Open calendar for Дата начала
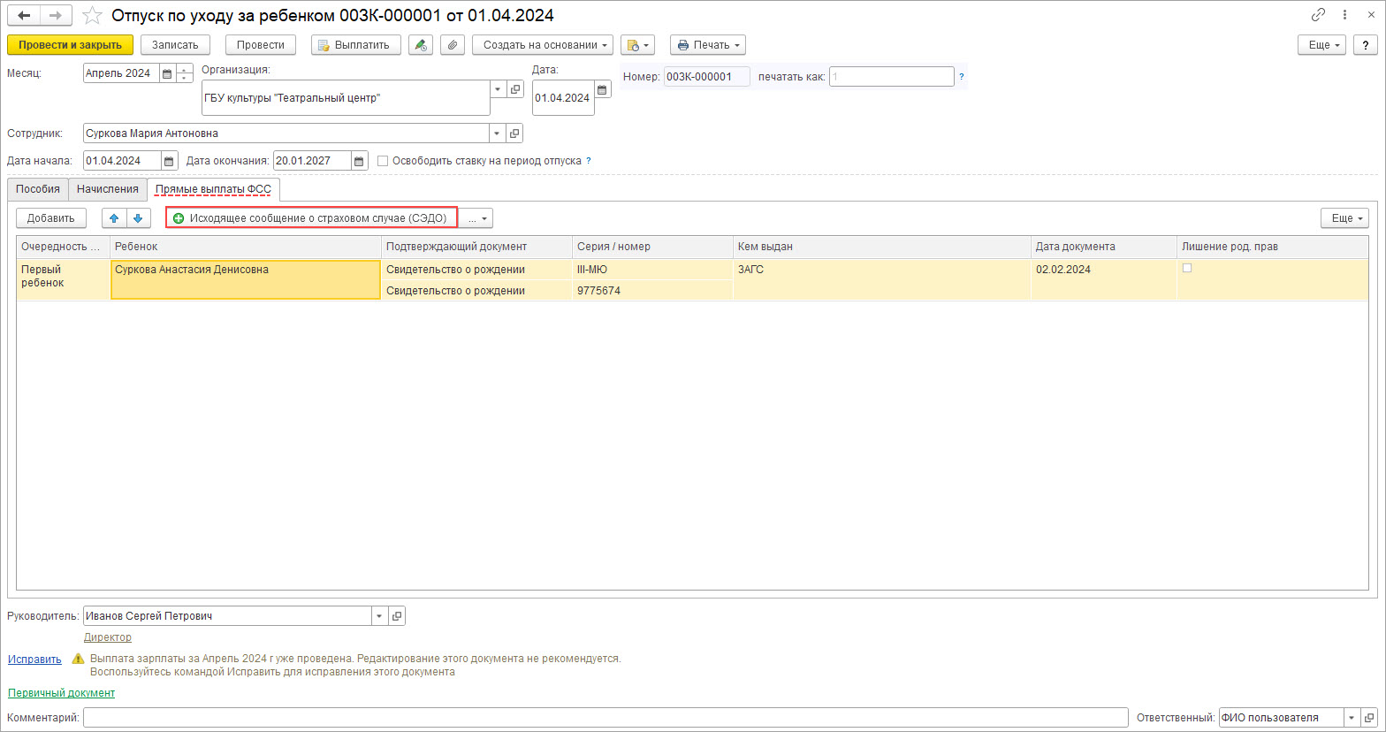 click(169, 161)
